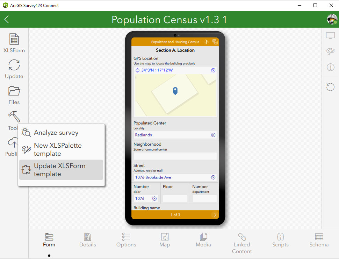Click the GPS crosshair icon beside the coordinates

[x=138, y=70]
